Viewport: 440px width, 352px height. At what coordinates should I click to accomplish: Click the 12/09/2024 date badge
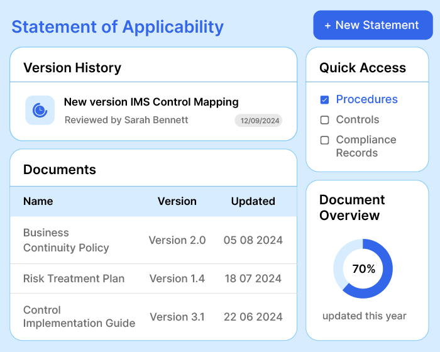258,120
